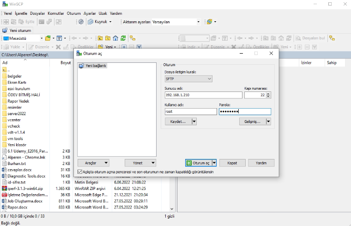Go to home directory in local panel
The width and height of the screenshot is (351, 226).
[115, 38]
